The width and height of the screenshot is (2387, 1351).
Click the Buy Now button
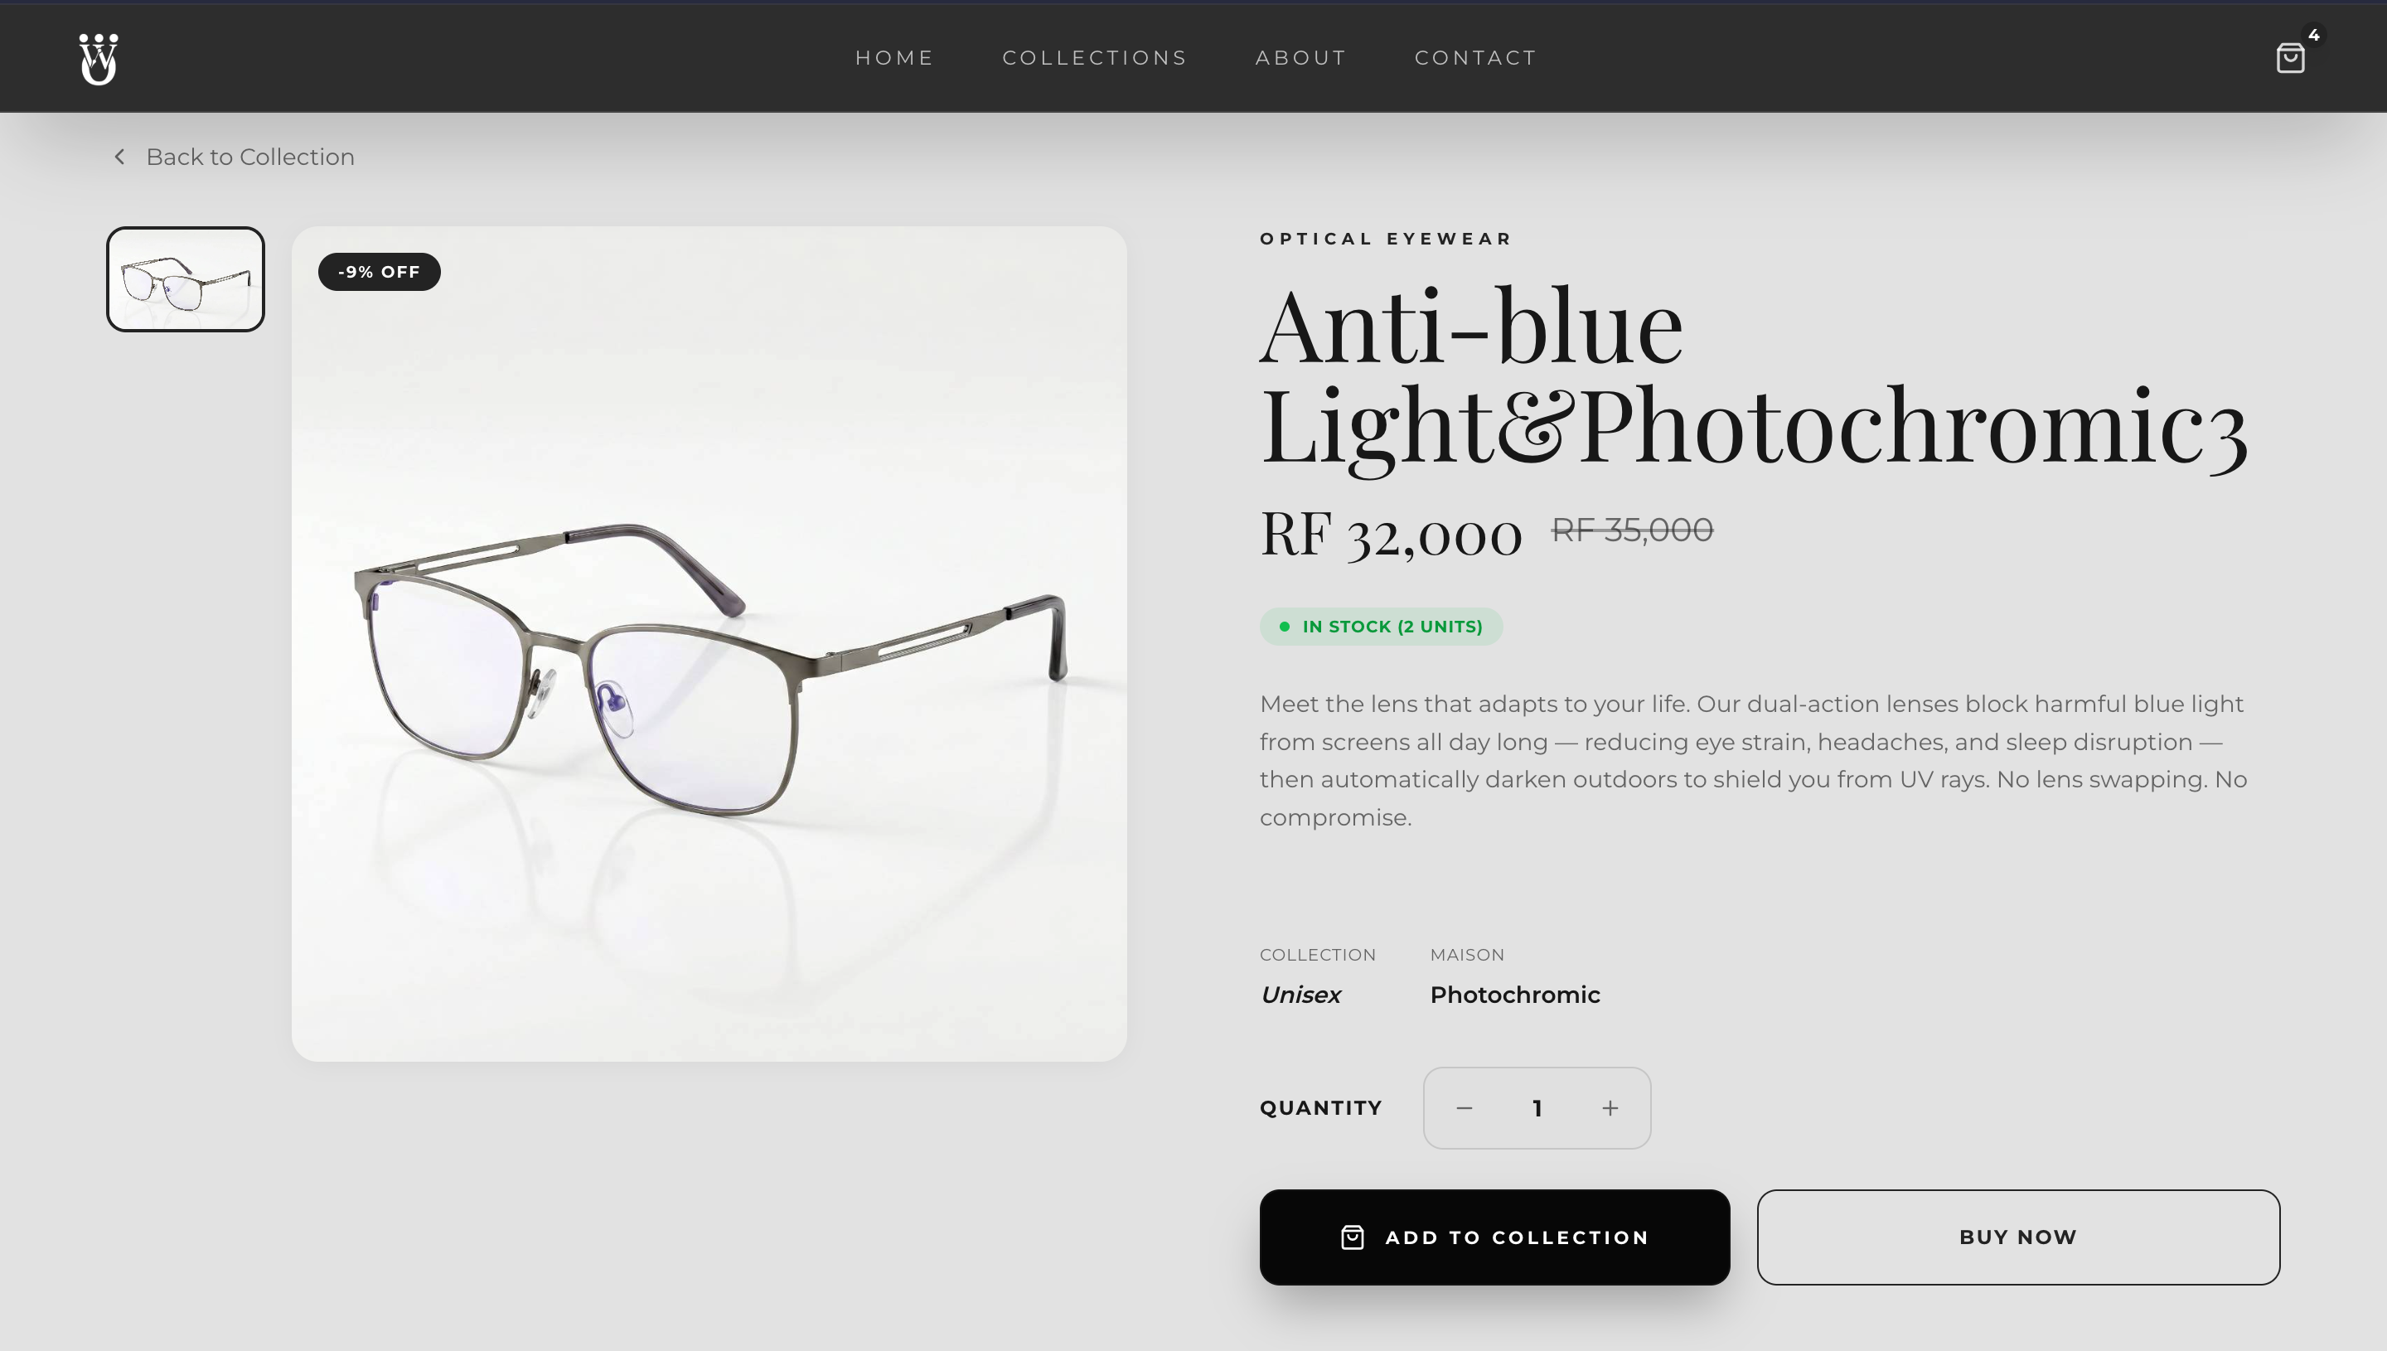[x=2018, y=1237]
